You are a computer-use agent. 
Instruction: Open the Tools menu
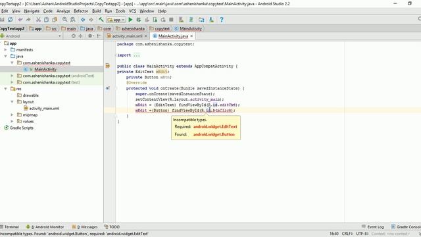120,11
